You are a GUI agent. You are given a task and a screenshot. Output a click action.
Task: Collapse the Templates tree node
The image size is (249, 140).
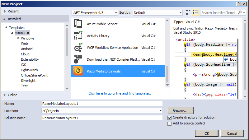(6, 27)
